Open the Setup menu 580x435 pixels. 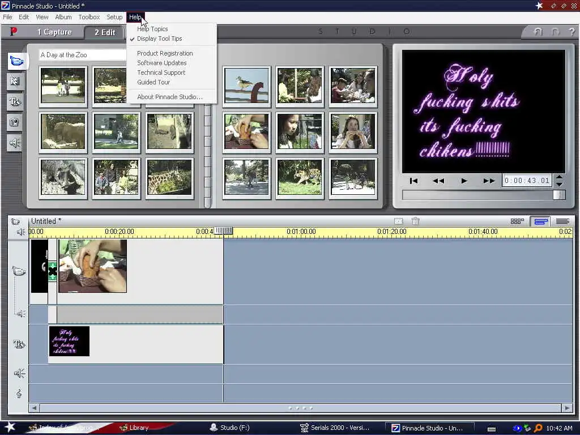point(114,17)
